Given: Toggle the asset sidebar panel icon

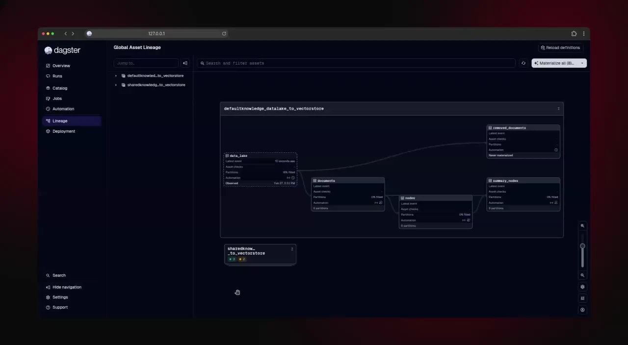Looking at the screenshot, I should pos(185,63).
